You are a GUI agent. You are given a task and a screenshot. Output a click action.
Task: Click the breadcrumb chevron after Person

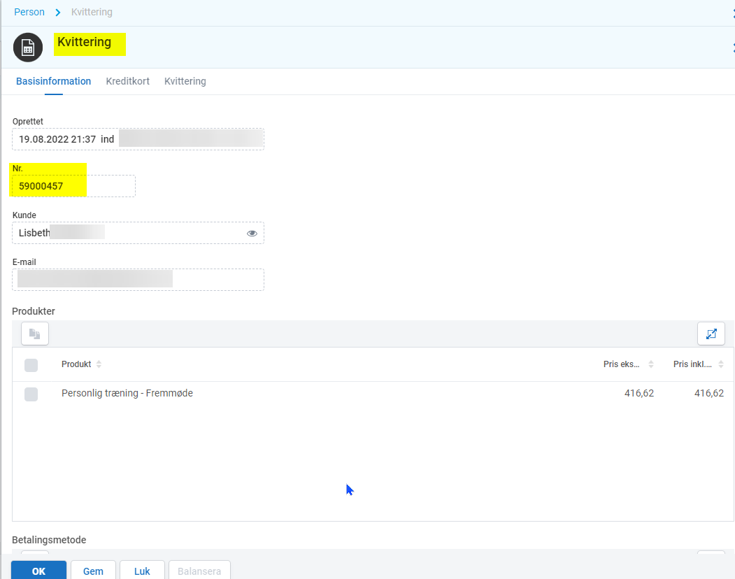[x=57, y=12]
